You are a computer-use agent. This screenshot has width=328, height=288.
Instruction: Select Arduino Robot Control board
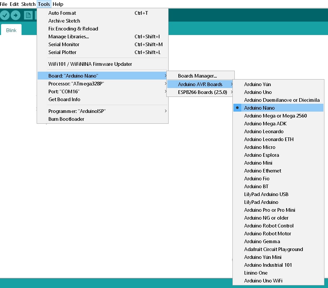coord(278,226)
